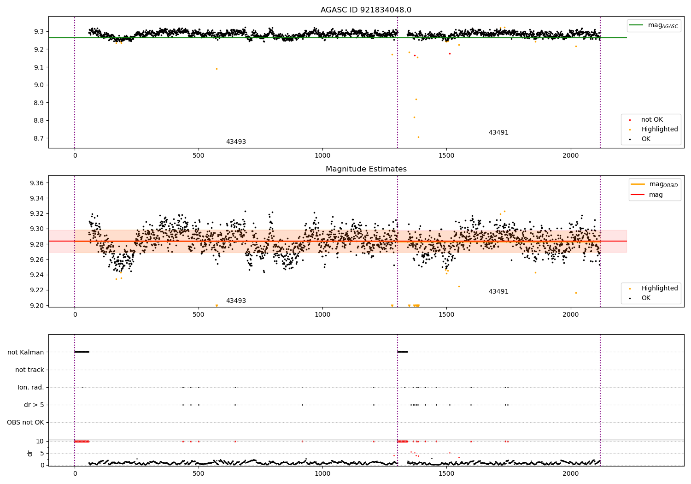Click the "AGASC ID 921834048.0" plot title
The width and height of the screenshot is (691, 484).
366,10
